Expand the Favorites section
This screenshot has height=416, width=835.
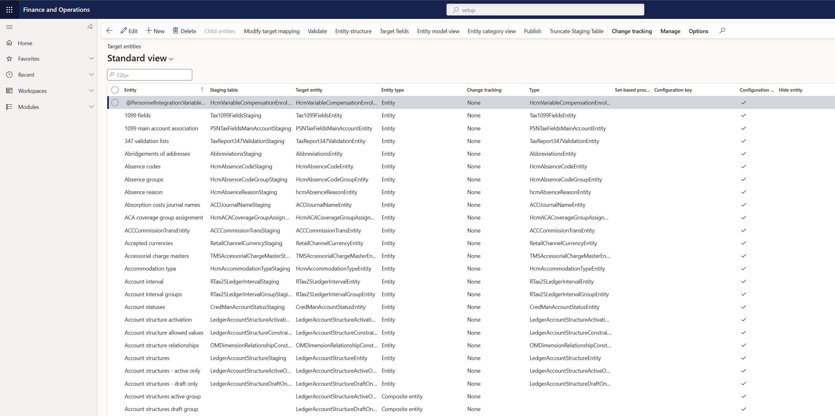[91, 58]
